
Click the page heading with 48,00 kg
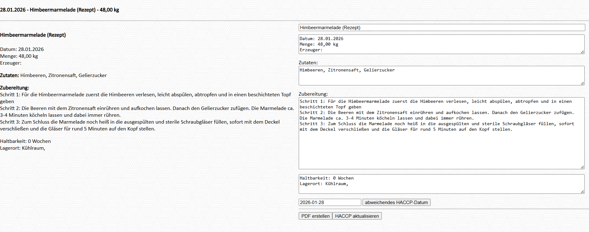pos(59,10)
